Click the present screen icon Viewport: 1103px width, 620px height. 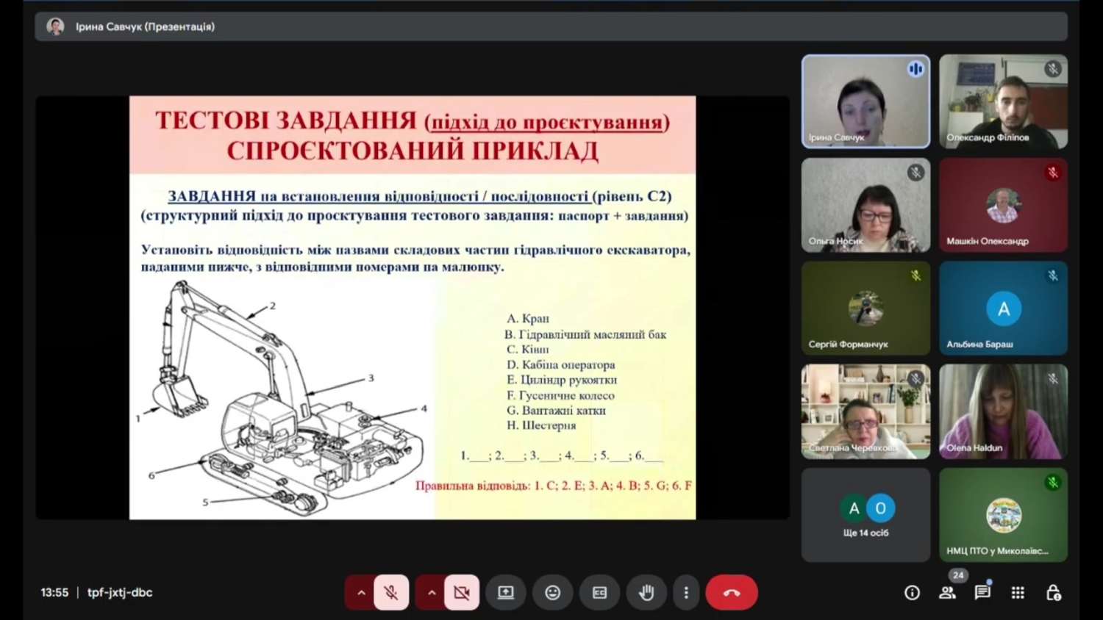click(506, 593)
